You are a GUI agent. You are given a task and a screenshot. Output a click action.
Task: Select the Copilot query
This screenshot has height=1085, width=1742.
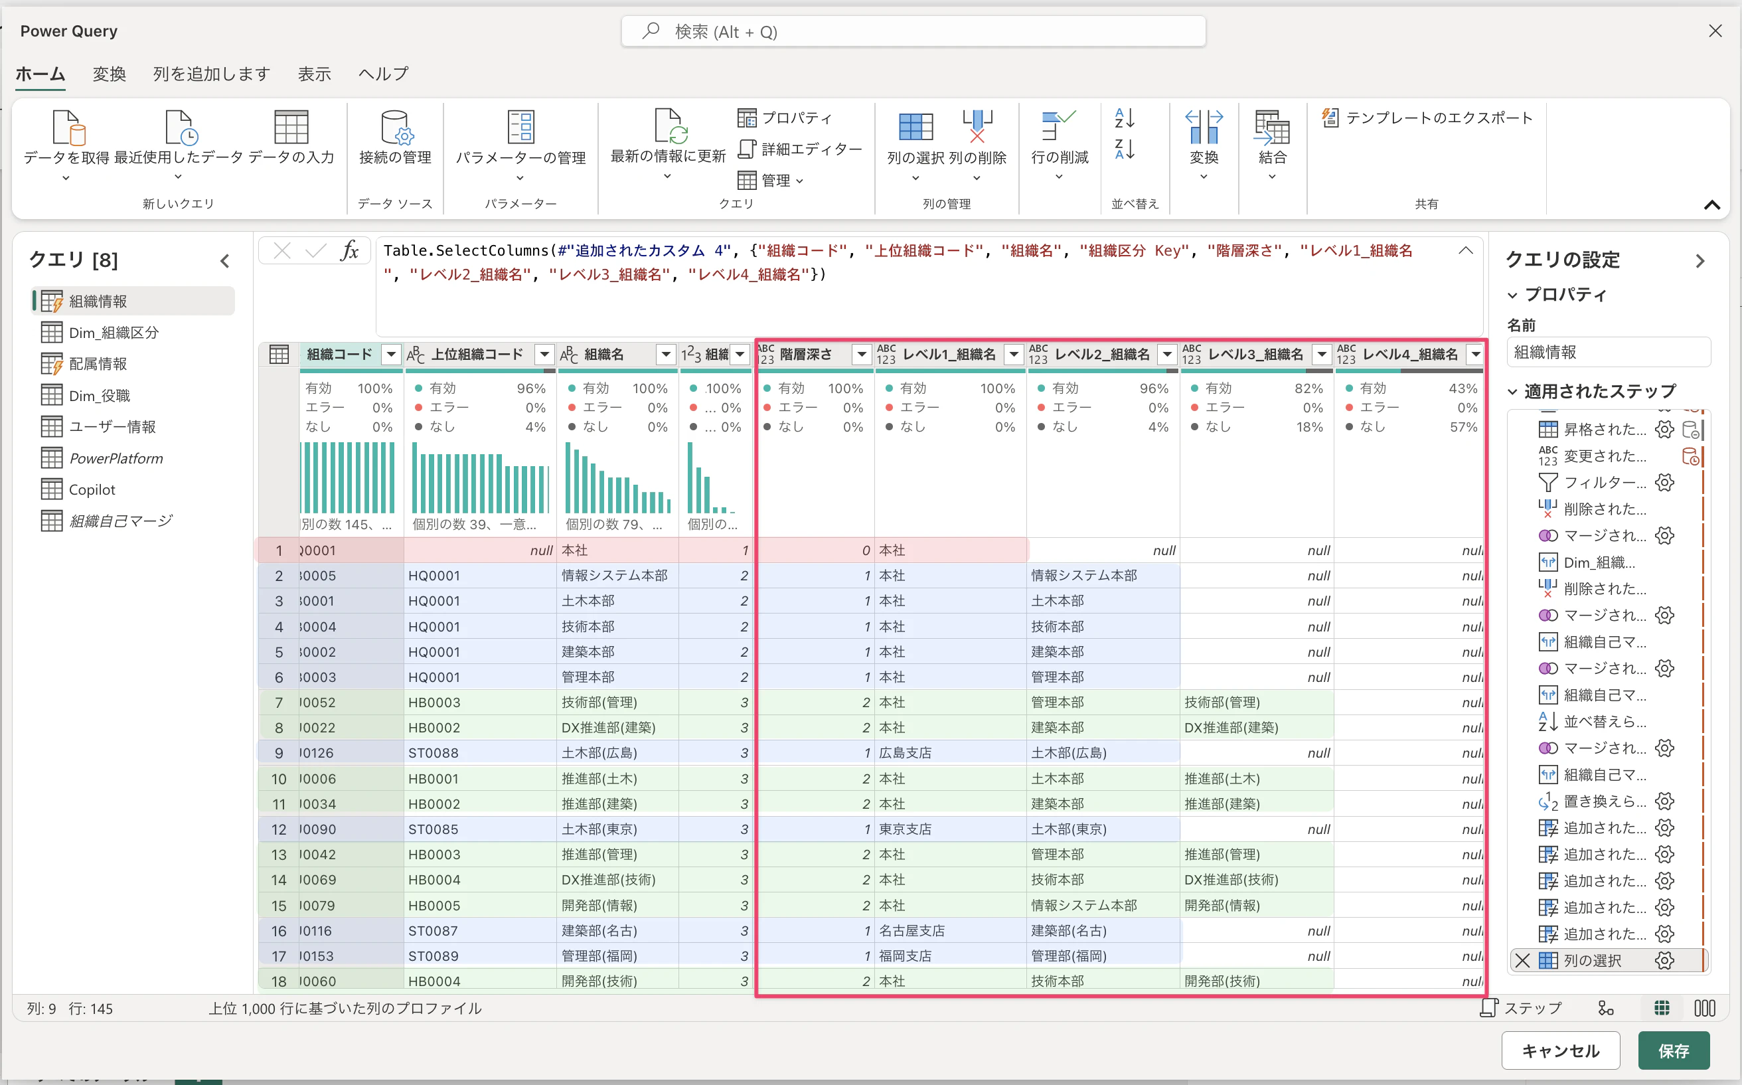point(133,489)
